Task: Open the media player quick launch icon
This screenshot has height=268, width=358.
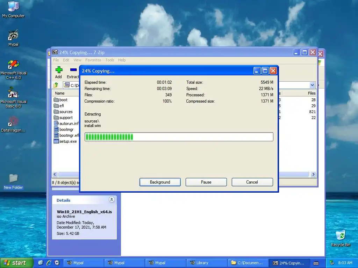Action: coord(57,263)
